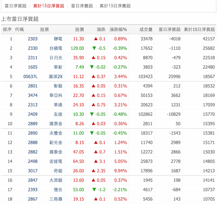Click the 奇鋐 stock name
Image resolution: width=218 pixels, height=204 pixels.
click(58, 171)
